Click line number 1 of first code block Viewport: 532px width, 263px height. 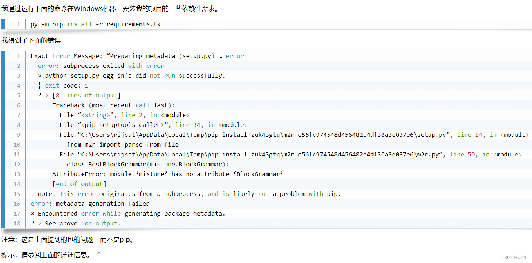(x=18, y=24)
